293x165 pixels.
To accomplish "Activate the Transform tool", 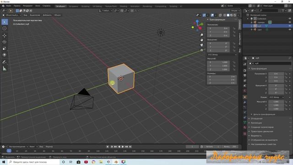I will [x=5, y=55].
